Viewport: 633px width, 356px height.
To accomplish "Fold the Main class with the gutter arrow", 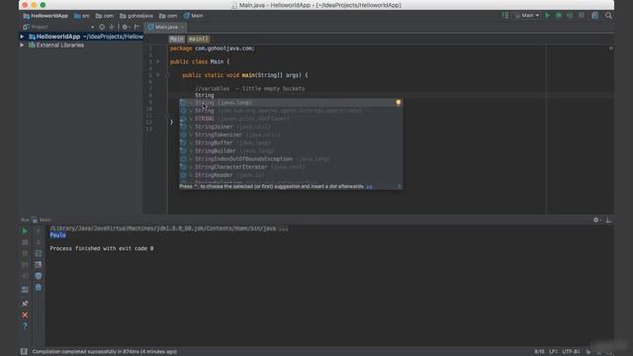I will pyautogui.click(x=158, y=61).
